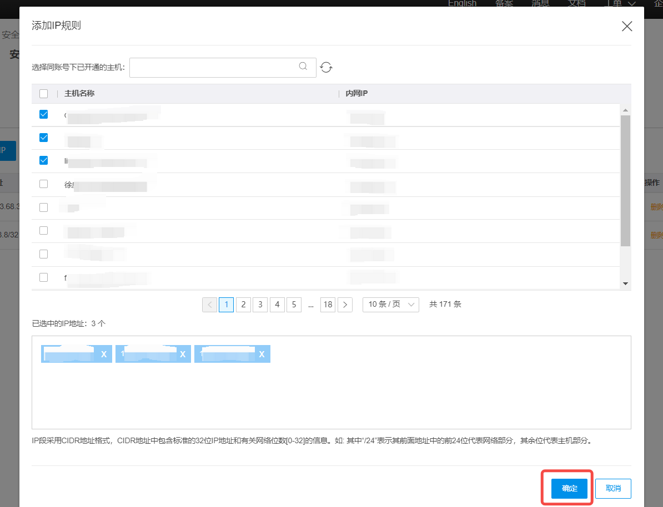Image resolution: width=663 pixels, height=507 pixels.
Task: Jump to page 3
Action: 260,305
